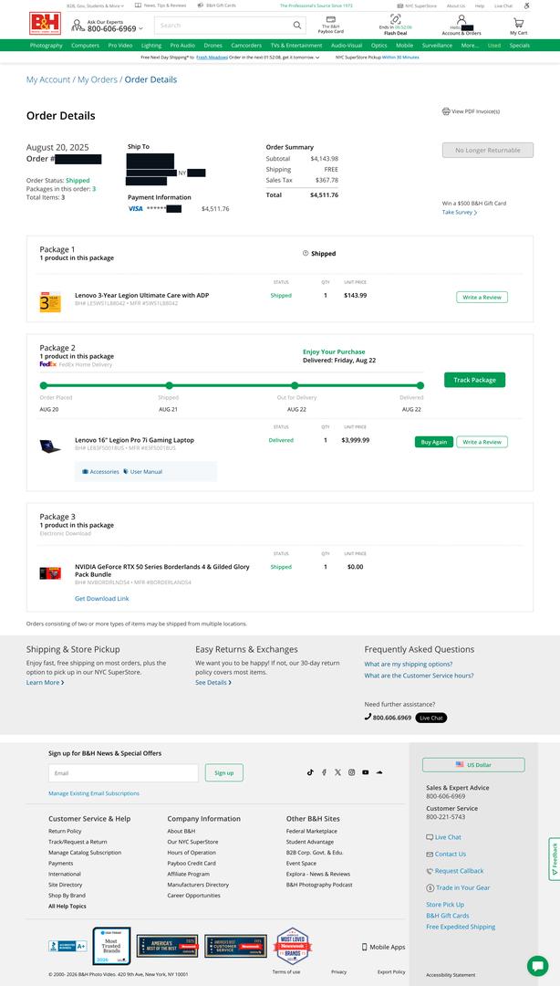
Task: Click the Legion Pro 7i laptop thumbnail
Action: tap(49, 446)
